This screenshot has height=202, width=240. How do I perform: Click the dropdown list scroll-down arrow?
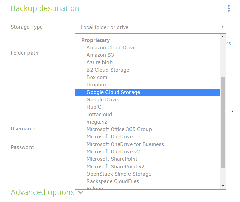(x=223, y=186)
